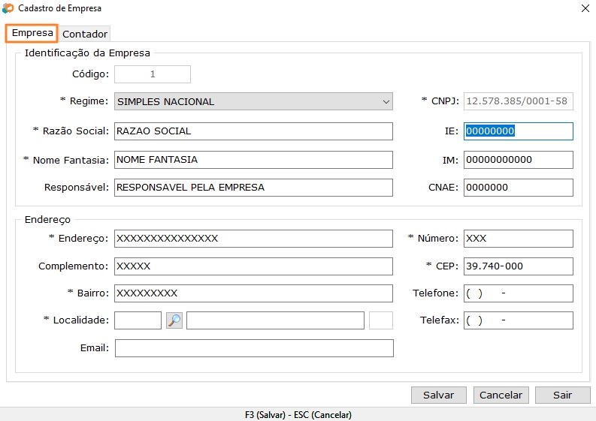
Task: Click the magnifier search icon beside Localidade
Action: tap(174, 320)
